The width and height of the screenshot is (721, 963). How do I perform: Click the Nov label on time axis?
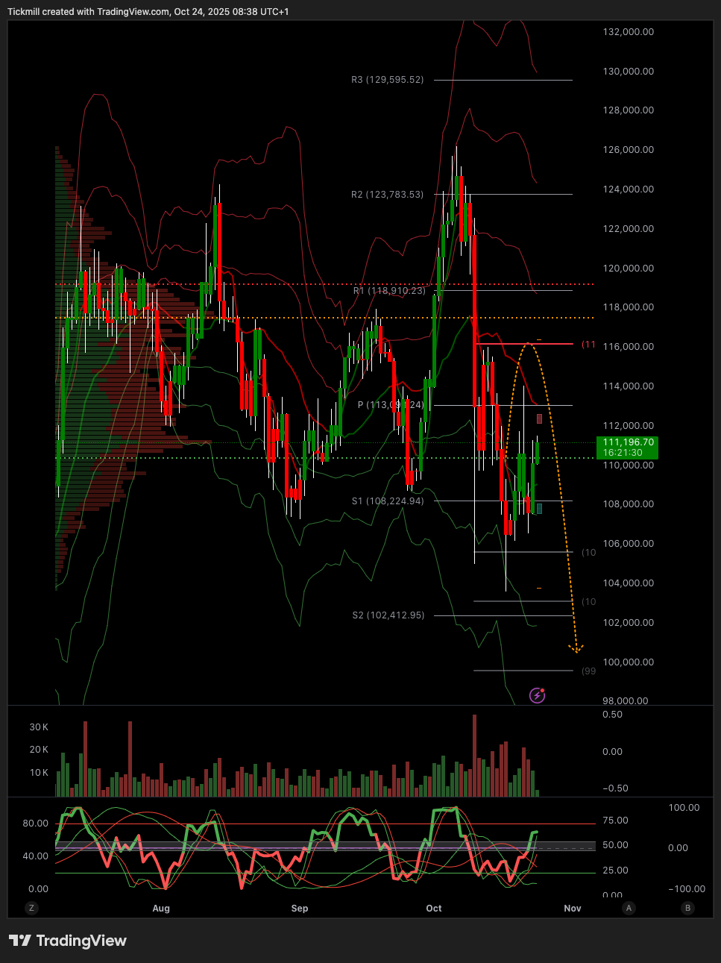pos(573,908)
